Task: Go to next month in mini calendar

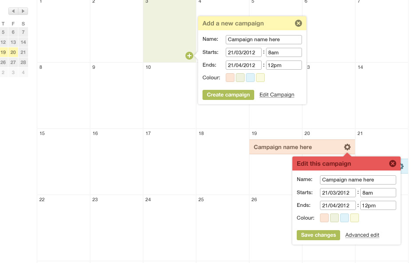Action: coord(23,11)
